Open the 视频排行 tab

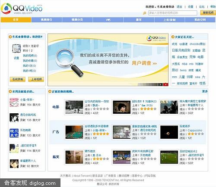[47, 20]
